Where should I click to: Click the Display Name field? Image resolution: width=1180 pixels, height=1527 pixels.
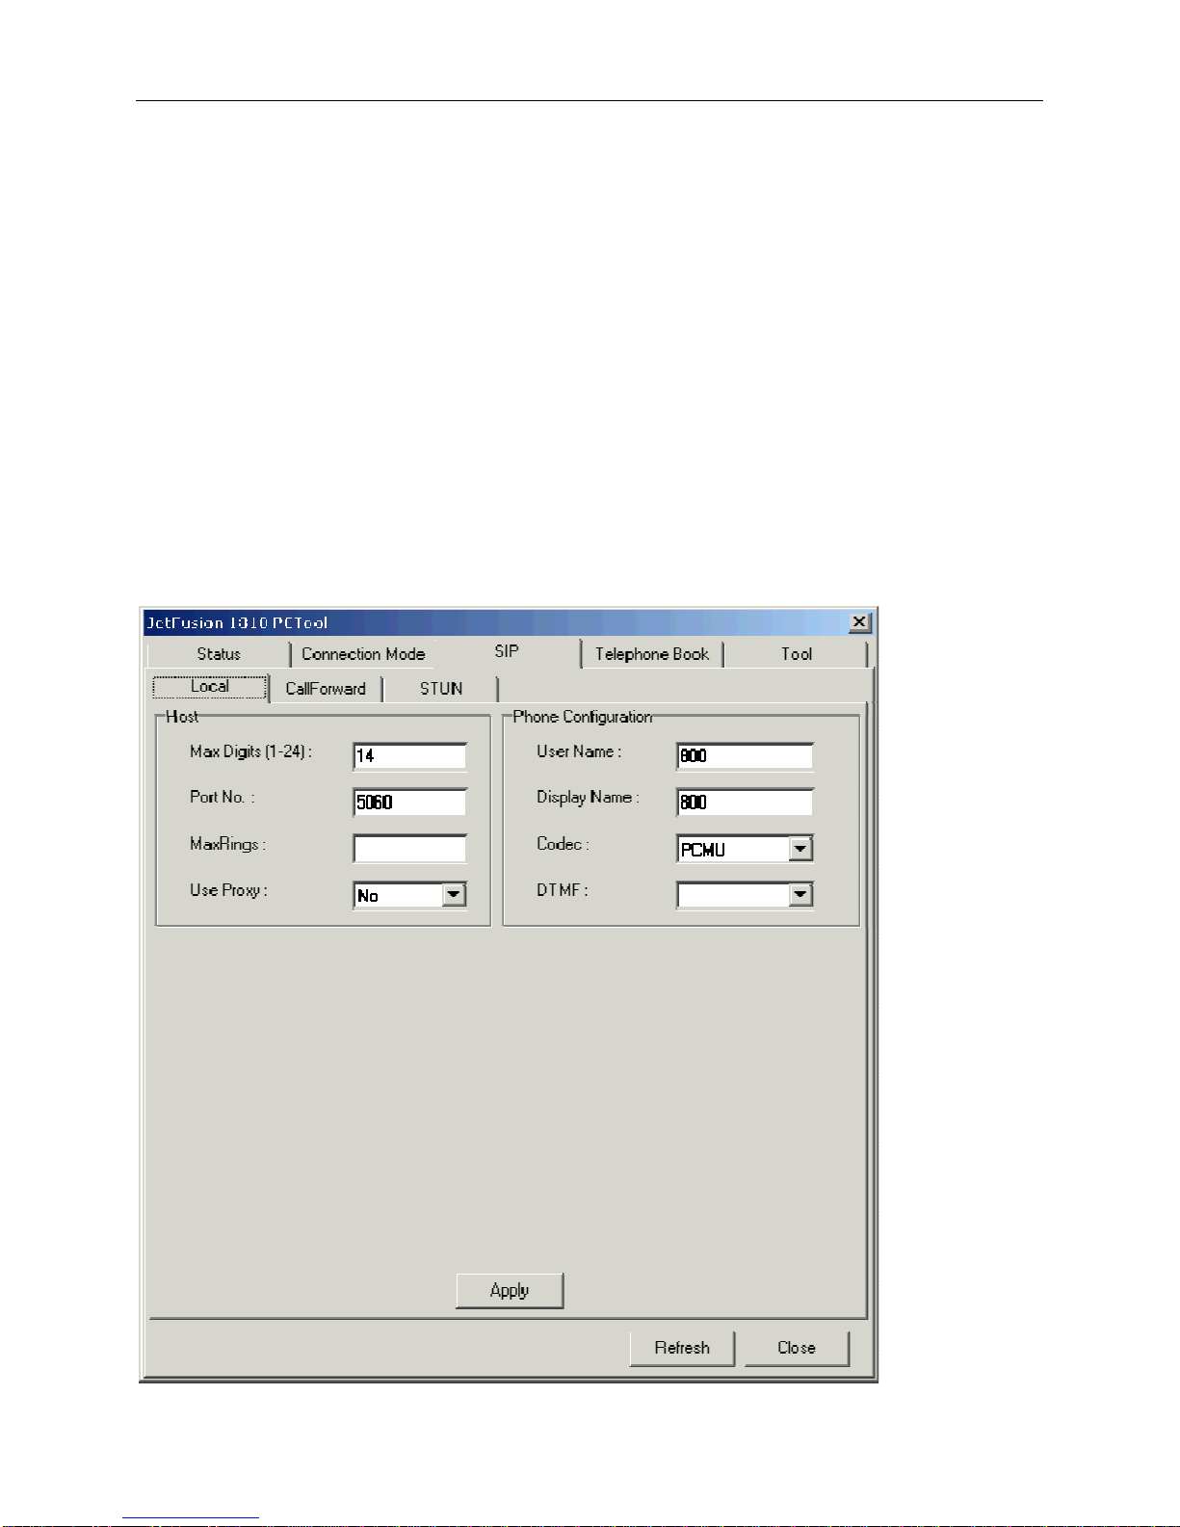click(745, 803)
